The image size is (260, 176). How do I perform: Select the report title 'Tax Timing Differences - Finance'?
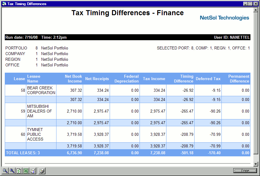pos(128,13)
